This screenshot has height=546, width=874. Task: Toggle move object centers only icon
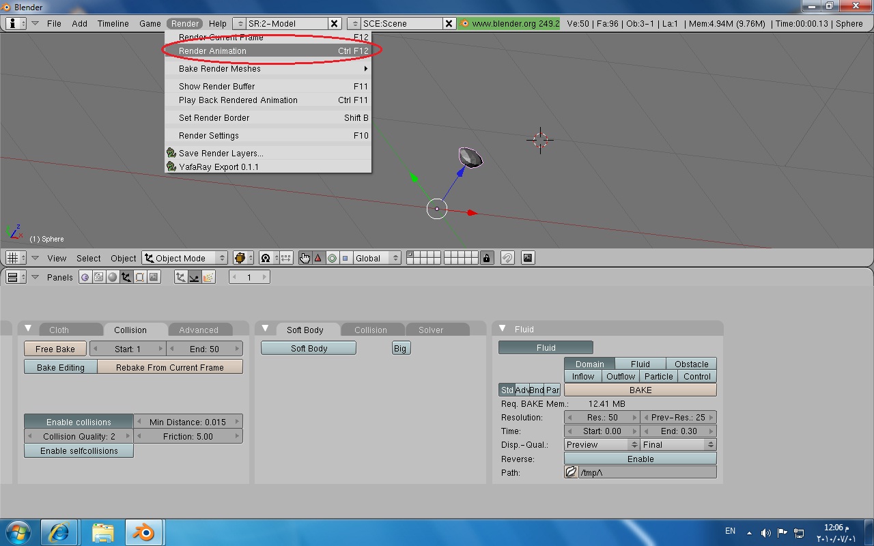(x=286, y=258)
